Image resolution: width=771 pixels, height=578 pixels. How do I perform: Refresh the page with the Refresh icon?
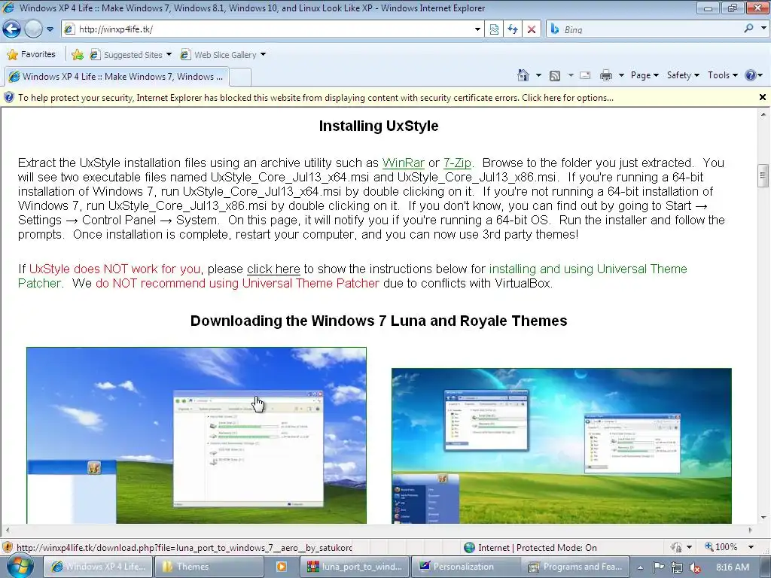[x=512, y=29]
